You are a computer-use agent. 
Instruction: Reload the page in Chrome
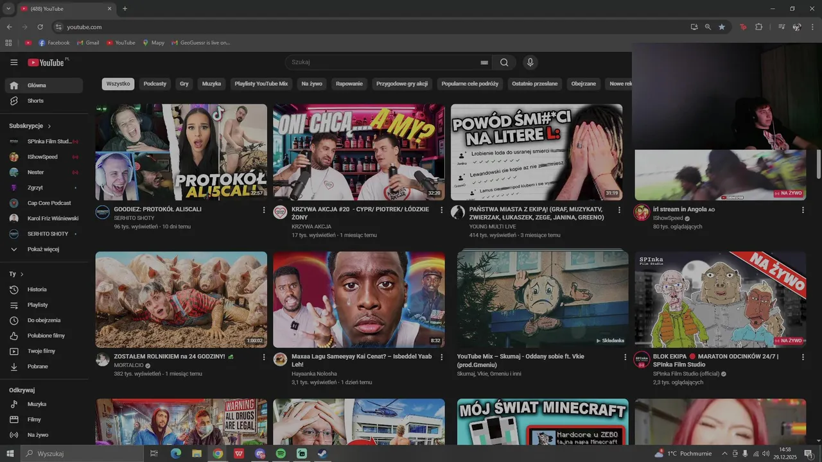click(40, 27)
